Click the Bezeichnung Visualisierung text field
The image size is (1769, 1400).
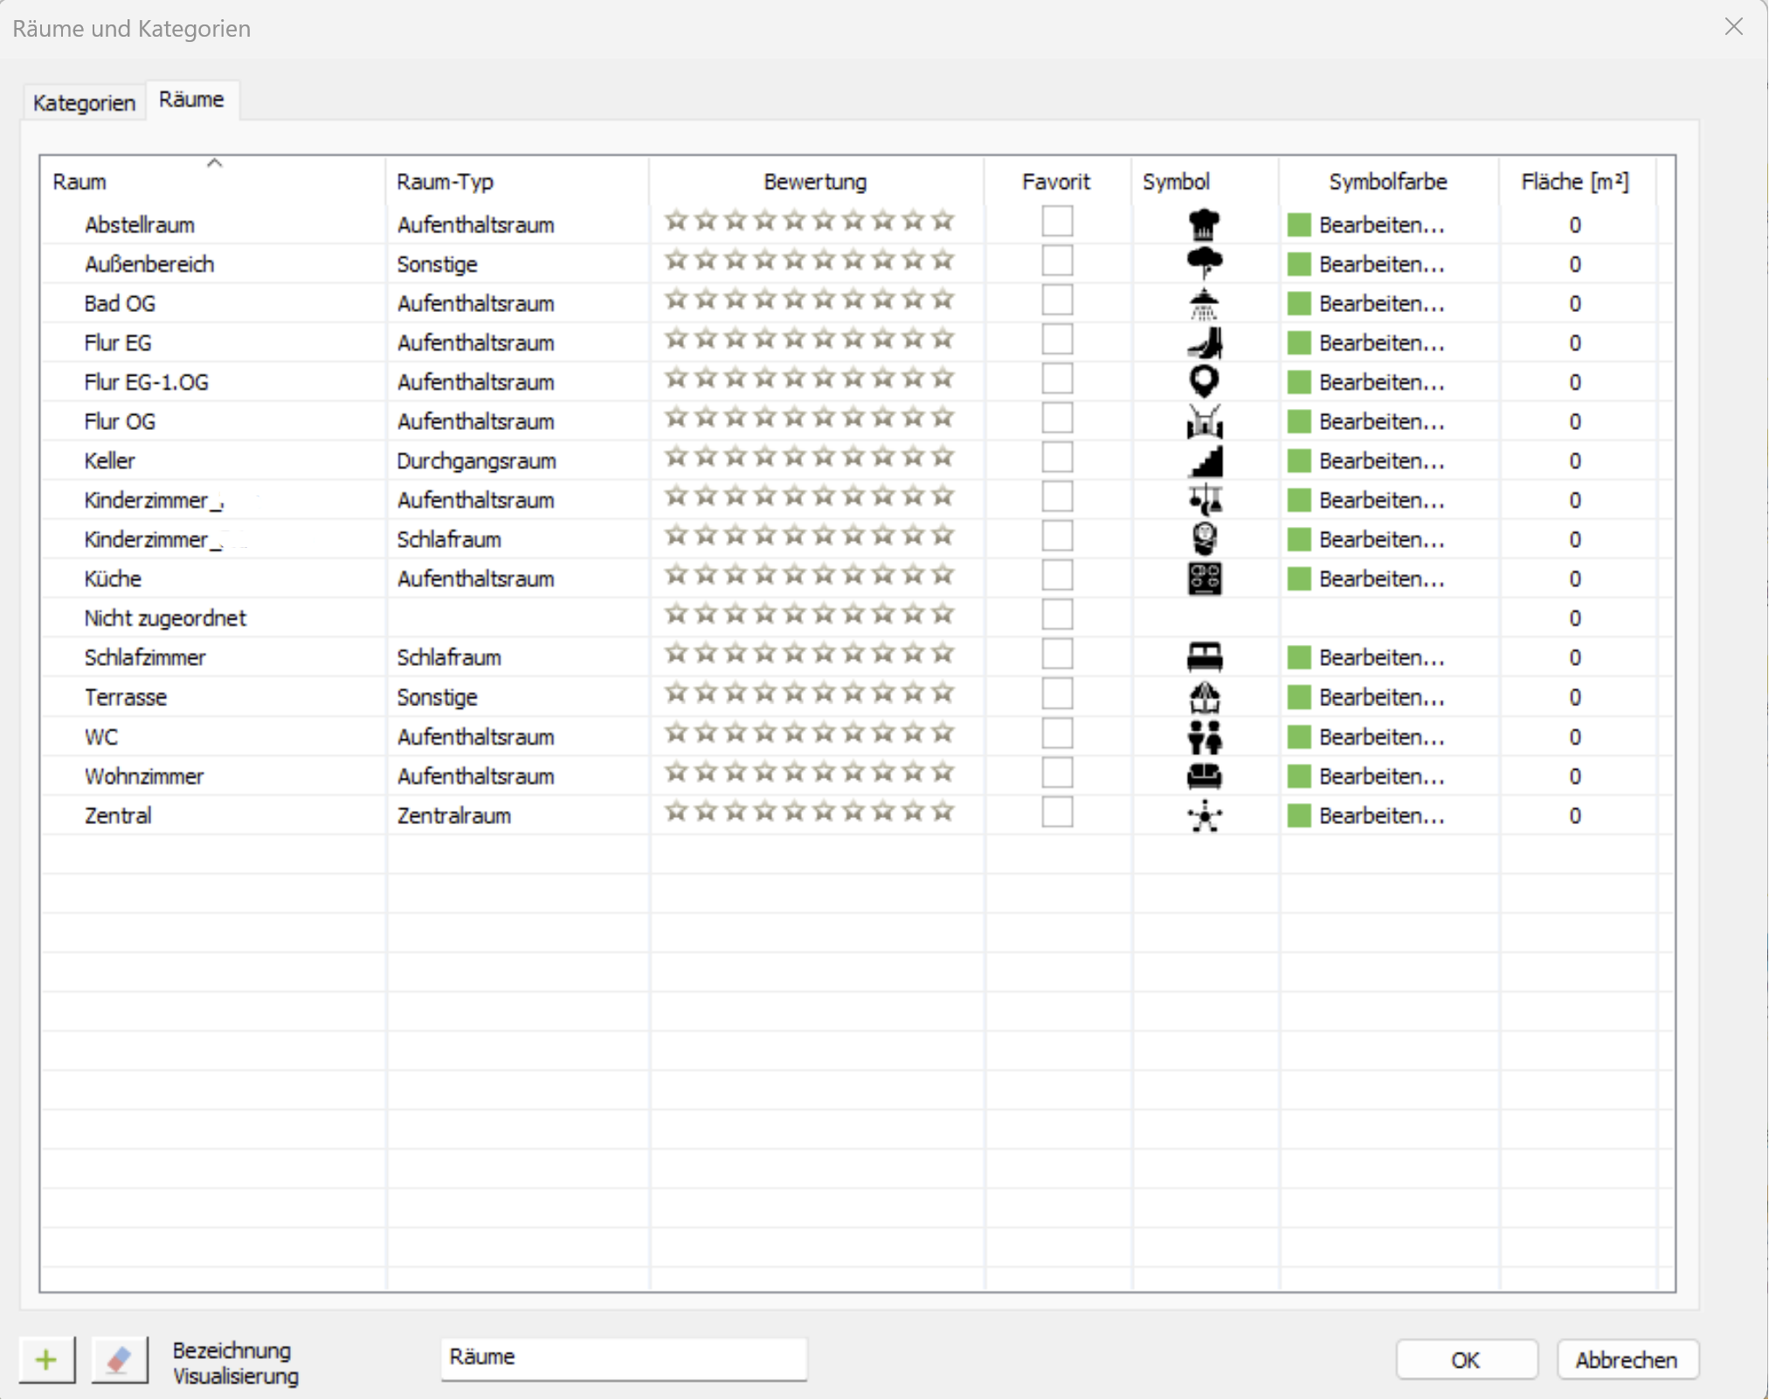pos(624,1358)
